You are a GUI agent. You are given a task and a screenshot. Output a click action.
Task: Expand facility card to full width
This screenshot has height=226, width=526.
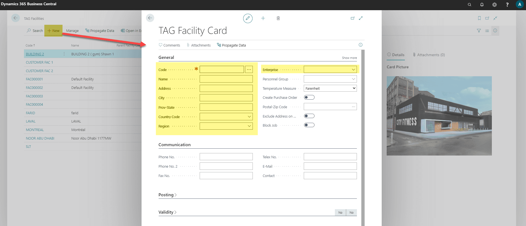(361, 18)
